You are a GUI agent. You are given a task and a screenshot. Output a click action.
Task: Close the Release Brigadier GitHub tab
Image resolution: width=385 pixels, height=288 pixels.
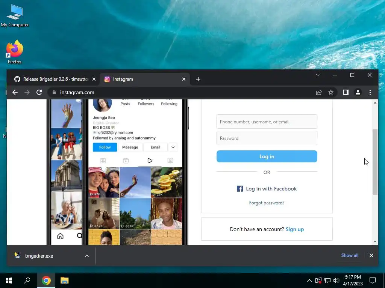[x=94, y=79]
